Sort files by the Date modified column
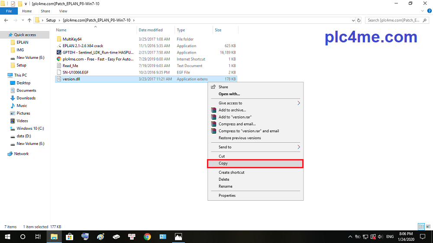 pos(151,30)
